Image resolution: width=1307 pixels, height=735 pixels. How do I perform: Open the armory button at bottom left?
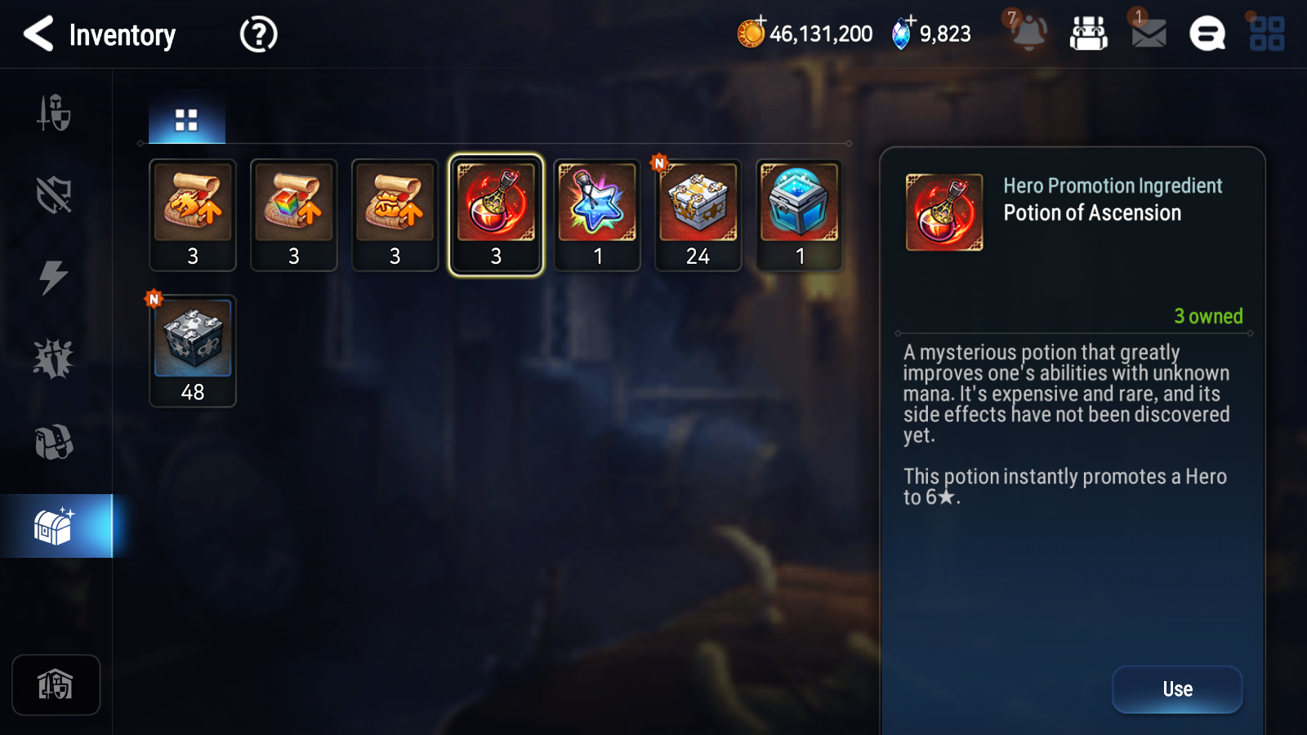(x=56, y=684)
